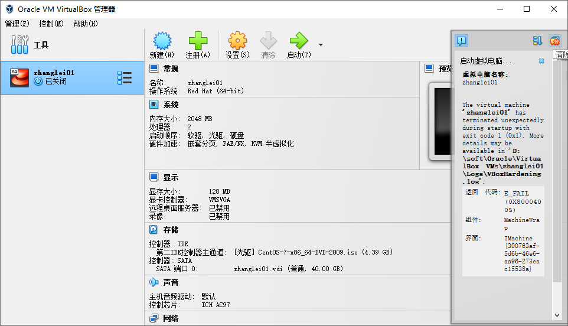Click the notification sort order icon

pos(537,41)
